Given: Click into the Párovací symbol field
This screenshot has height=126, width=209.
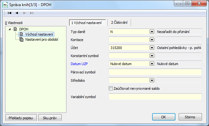Looking at the screenshot, I should coord(155,72).
